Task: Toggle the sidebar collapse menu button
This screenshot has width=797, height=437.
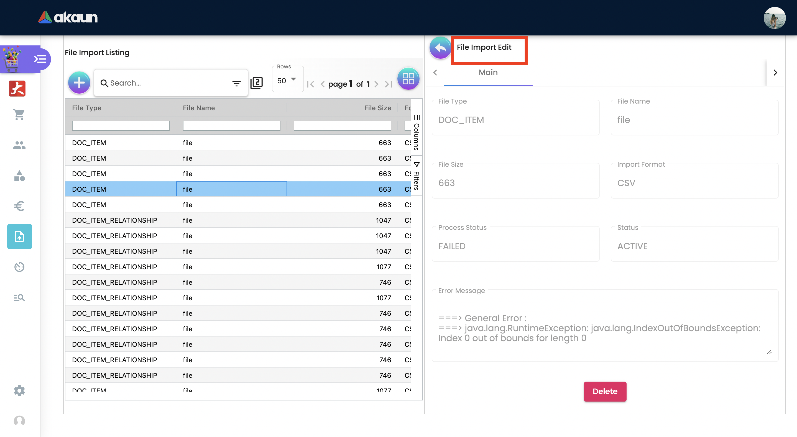Action: pyautogui.click(x=40, y=59)
